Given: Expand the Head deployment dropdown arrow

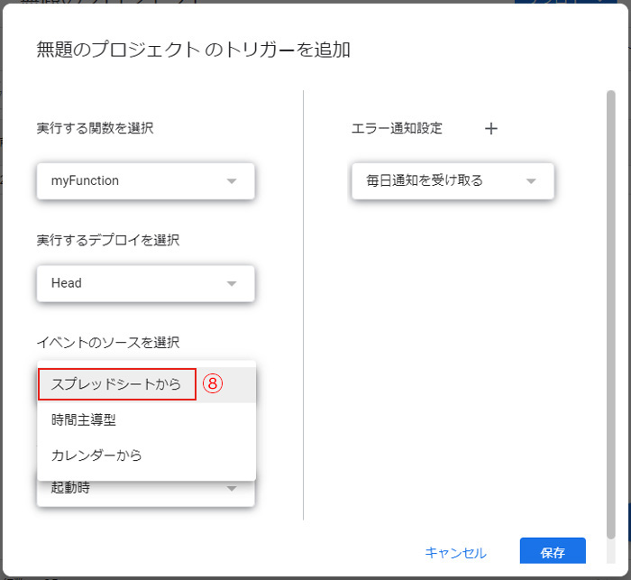Looking at the screenshot, I should (x=232, y=283).
